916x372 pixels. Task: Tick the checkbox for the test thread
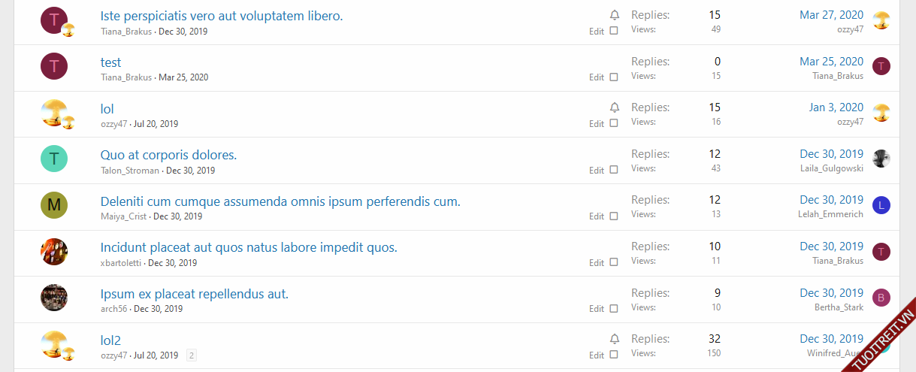coord(614,77)
